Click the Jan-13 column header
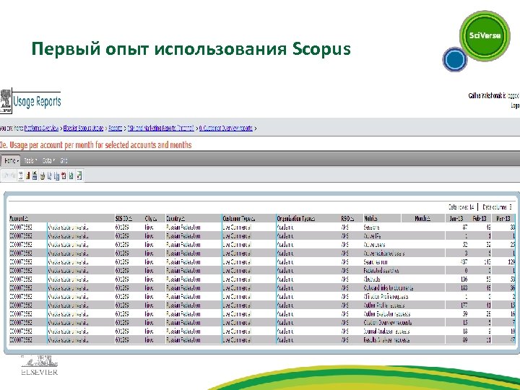Viewport: 520px width, 390px height. coord(456,219)
